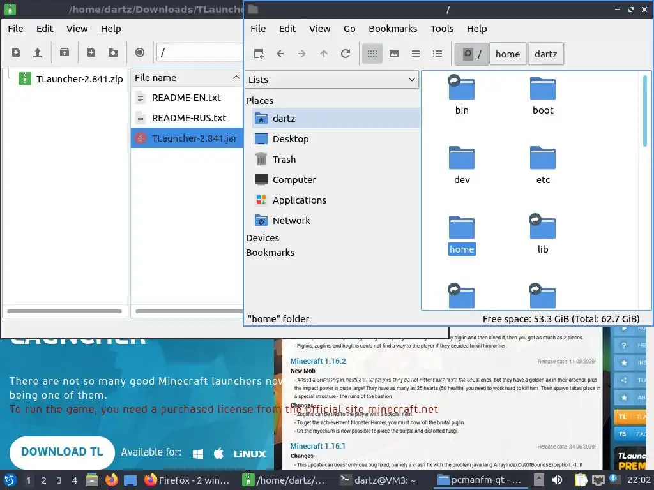The image size is (654, 490).
Task: Click the 'dartz' path bar button
Action: click(545, 54)
